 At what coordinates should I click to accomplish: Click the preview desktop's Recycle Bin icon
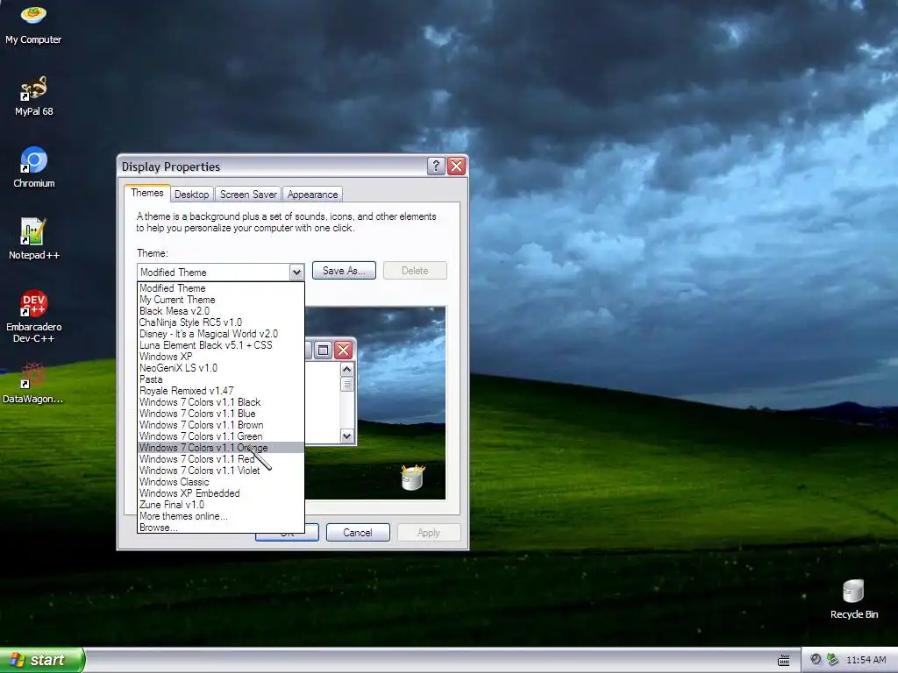(413, 478)
